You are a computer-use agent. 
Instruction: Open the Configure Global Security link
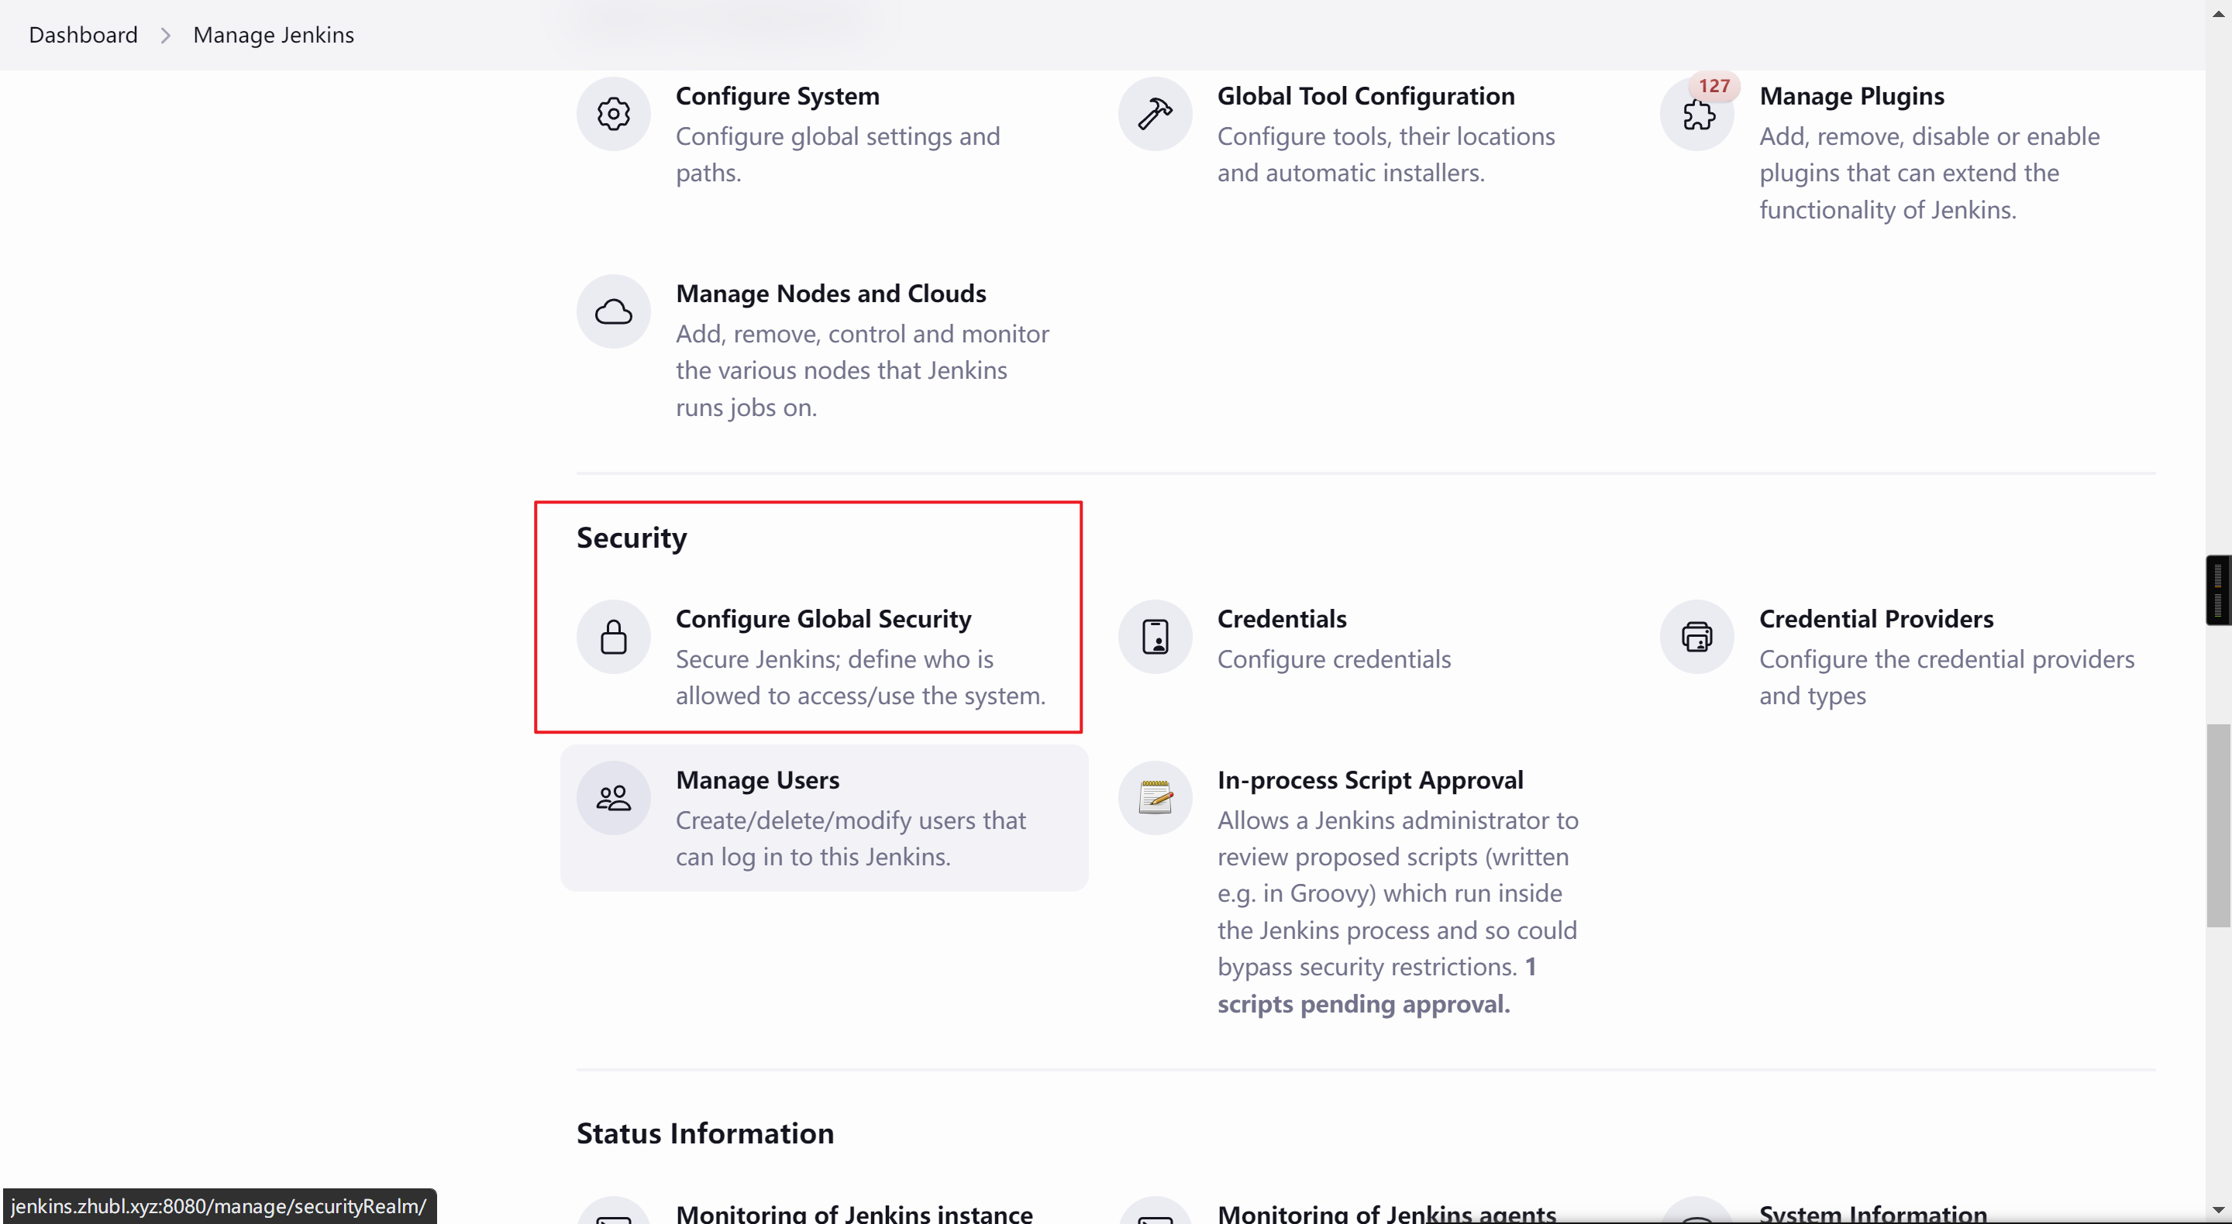click(823, 618)
